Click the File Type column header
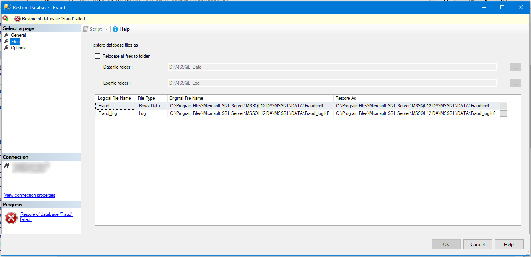Viewport: 531px width, 257px height. click(152, 98)
